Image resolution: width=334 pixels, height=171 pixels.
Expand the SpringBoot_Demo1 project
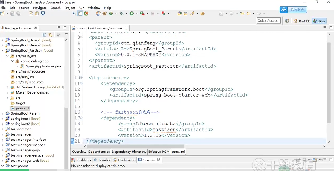pos(2,40)
